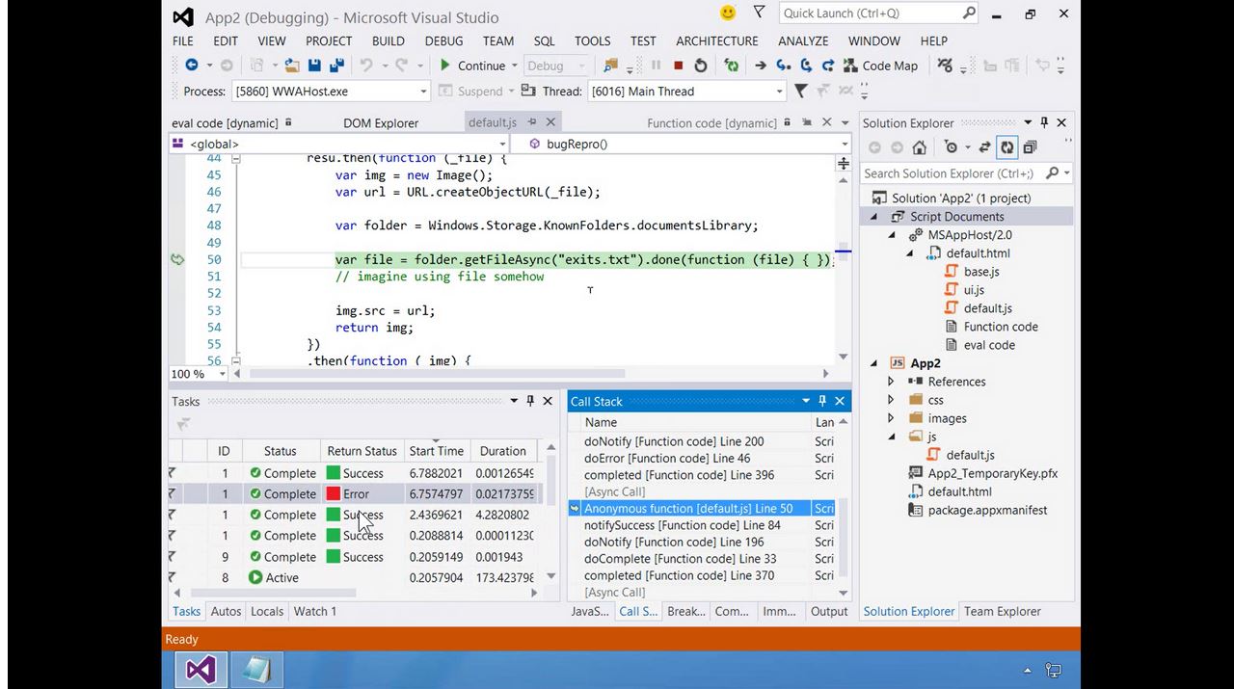
Task: Step Into the current statement
Action: click(x=783, y=66)
